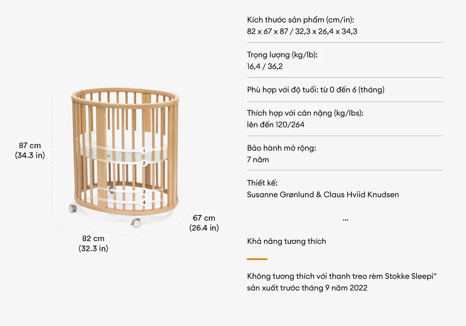Open the Khả năng tương thích section heading
Viewport: 466px width, 326px height.
[x=287, y=241]
